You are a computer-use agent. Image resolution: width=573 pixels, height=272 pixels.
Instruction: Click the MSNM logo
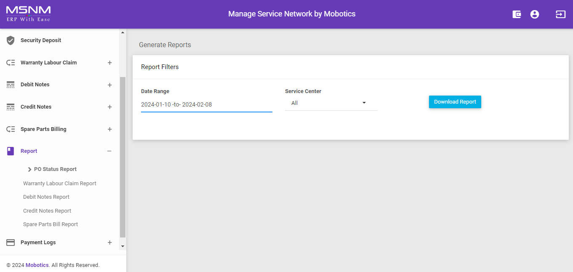[x=28, y=14]
